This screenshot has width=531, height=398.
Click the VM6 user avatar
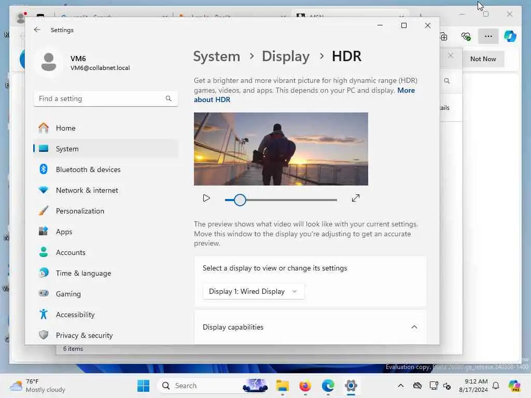point(49,62)
